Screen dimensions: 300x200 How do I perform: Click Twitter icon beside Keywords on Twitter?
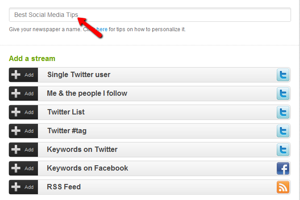tap(283, 150)
